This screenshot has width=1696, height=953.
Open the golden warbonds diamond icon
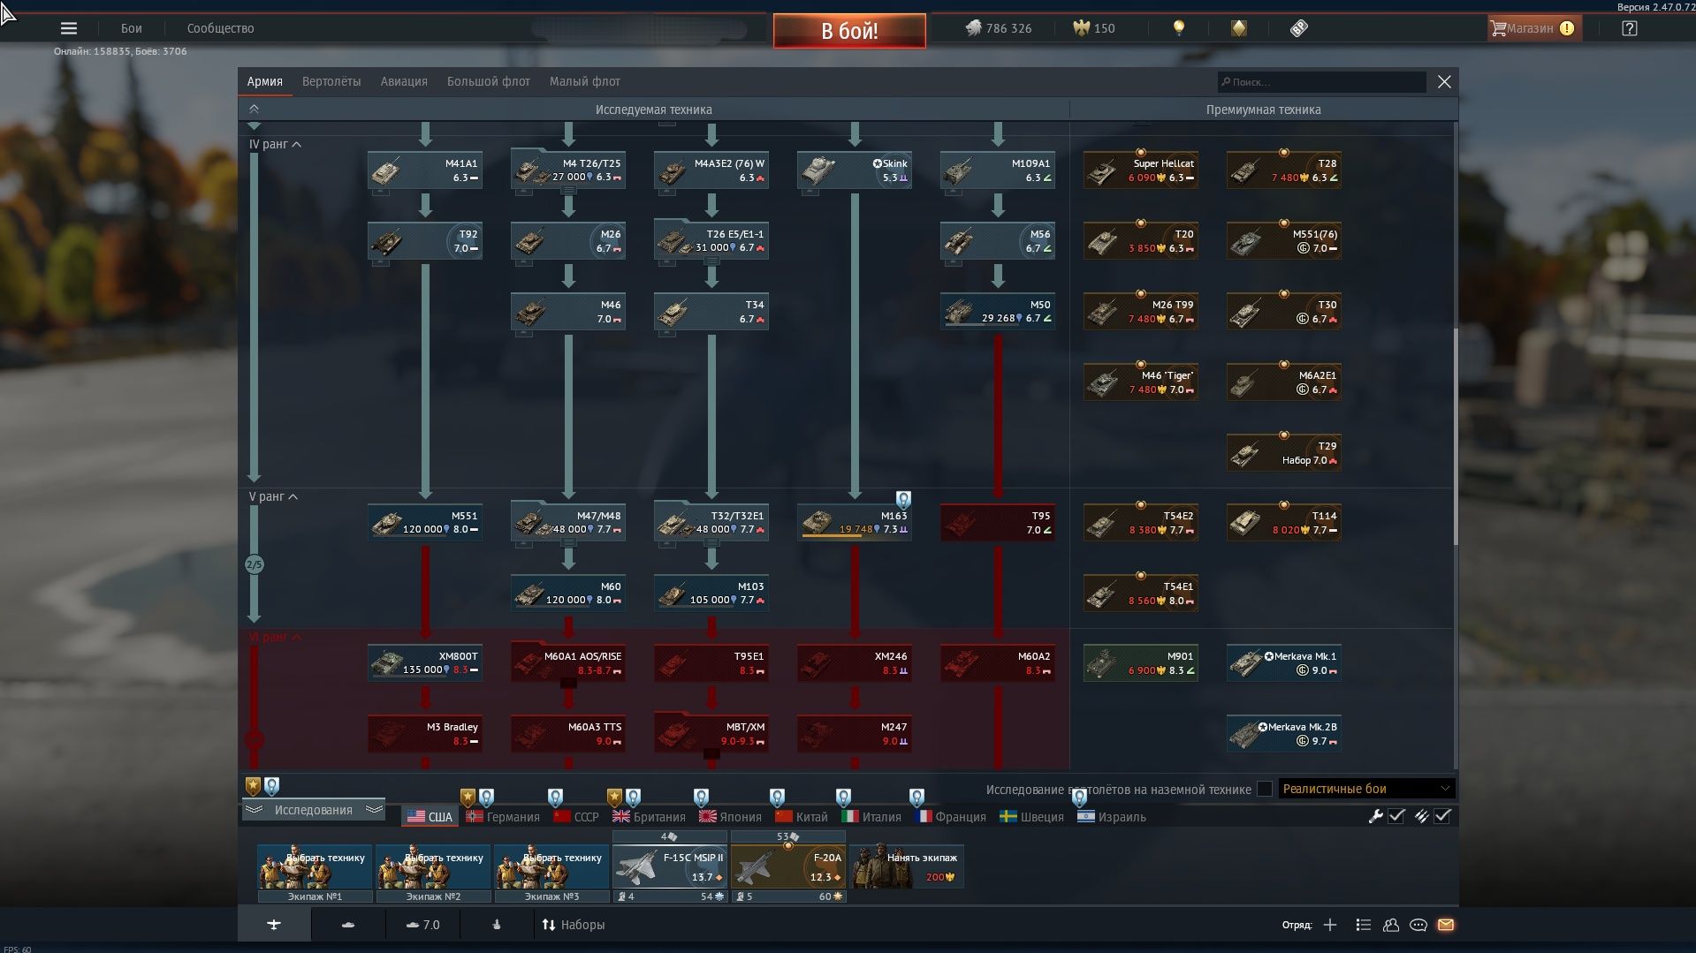(1239, 28)
